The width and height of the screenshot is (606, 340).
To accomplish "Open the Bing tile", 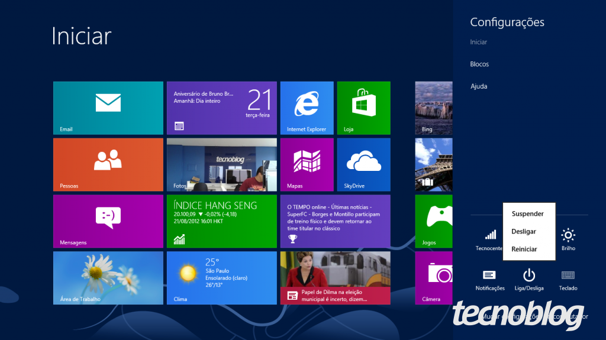I will coord(434,108).
